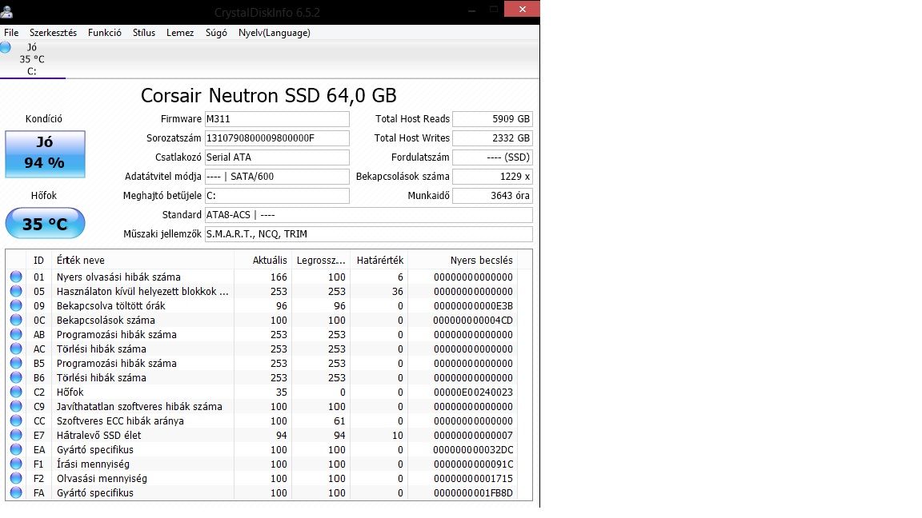Click status orb of row 05 Használaton kívül

point(16,291)
